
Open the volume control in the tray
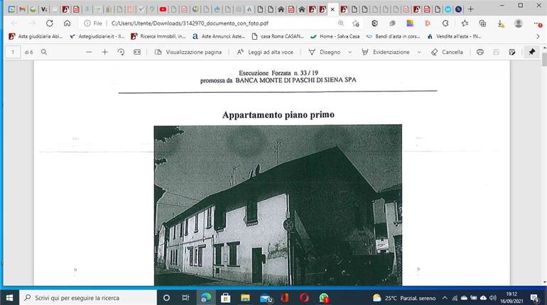493,298
